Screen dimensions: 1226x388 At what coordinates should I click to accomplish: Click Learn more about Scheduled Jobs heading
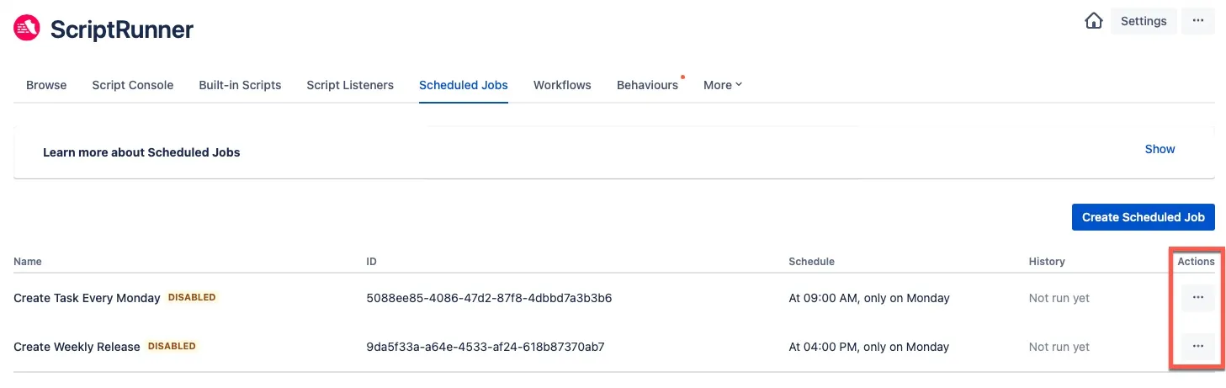coord(141,152)
